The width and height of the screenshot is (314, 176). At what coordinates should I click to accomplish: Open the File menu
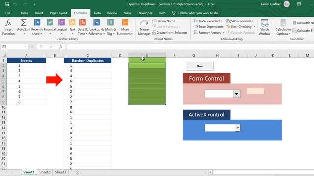(8, 13)
